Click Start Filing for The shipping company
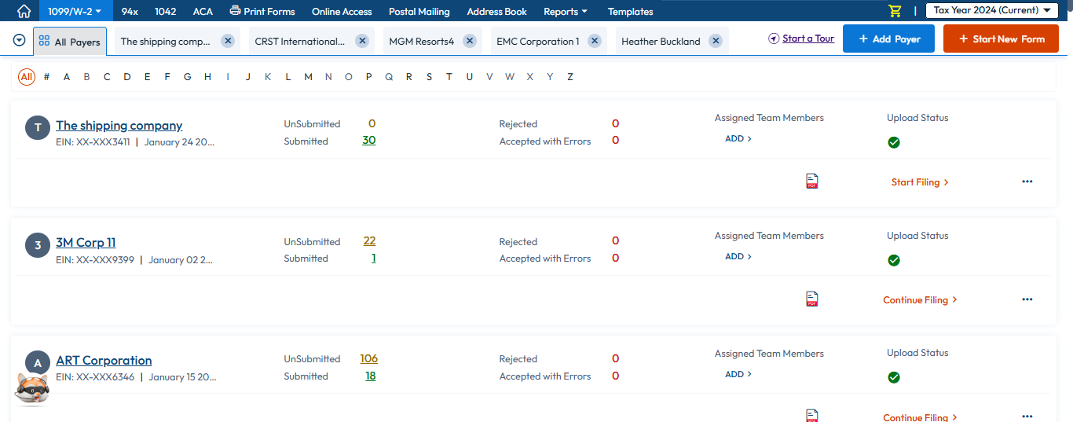Screen dimensions: 1073x422 pyautogui.click(x=920, y=182)
